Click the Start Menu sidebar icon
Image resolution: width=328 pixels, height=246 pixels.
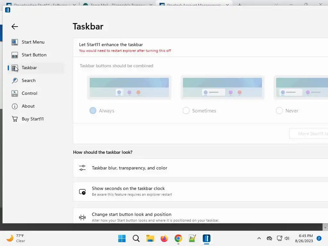pos(15,42)
